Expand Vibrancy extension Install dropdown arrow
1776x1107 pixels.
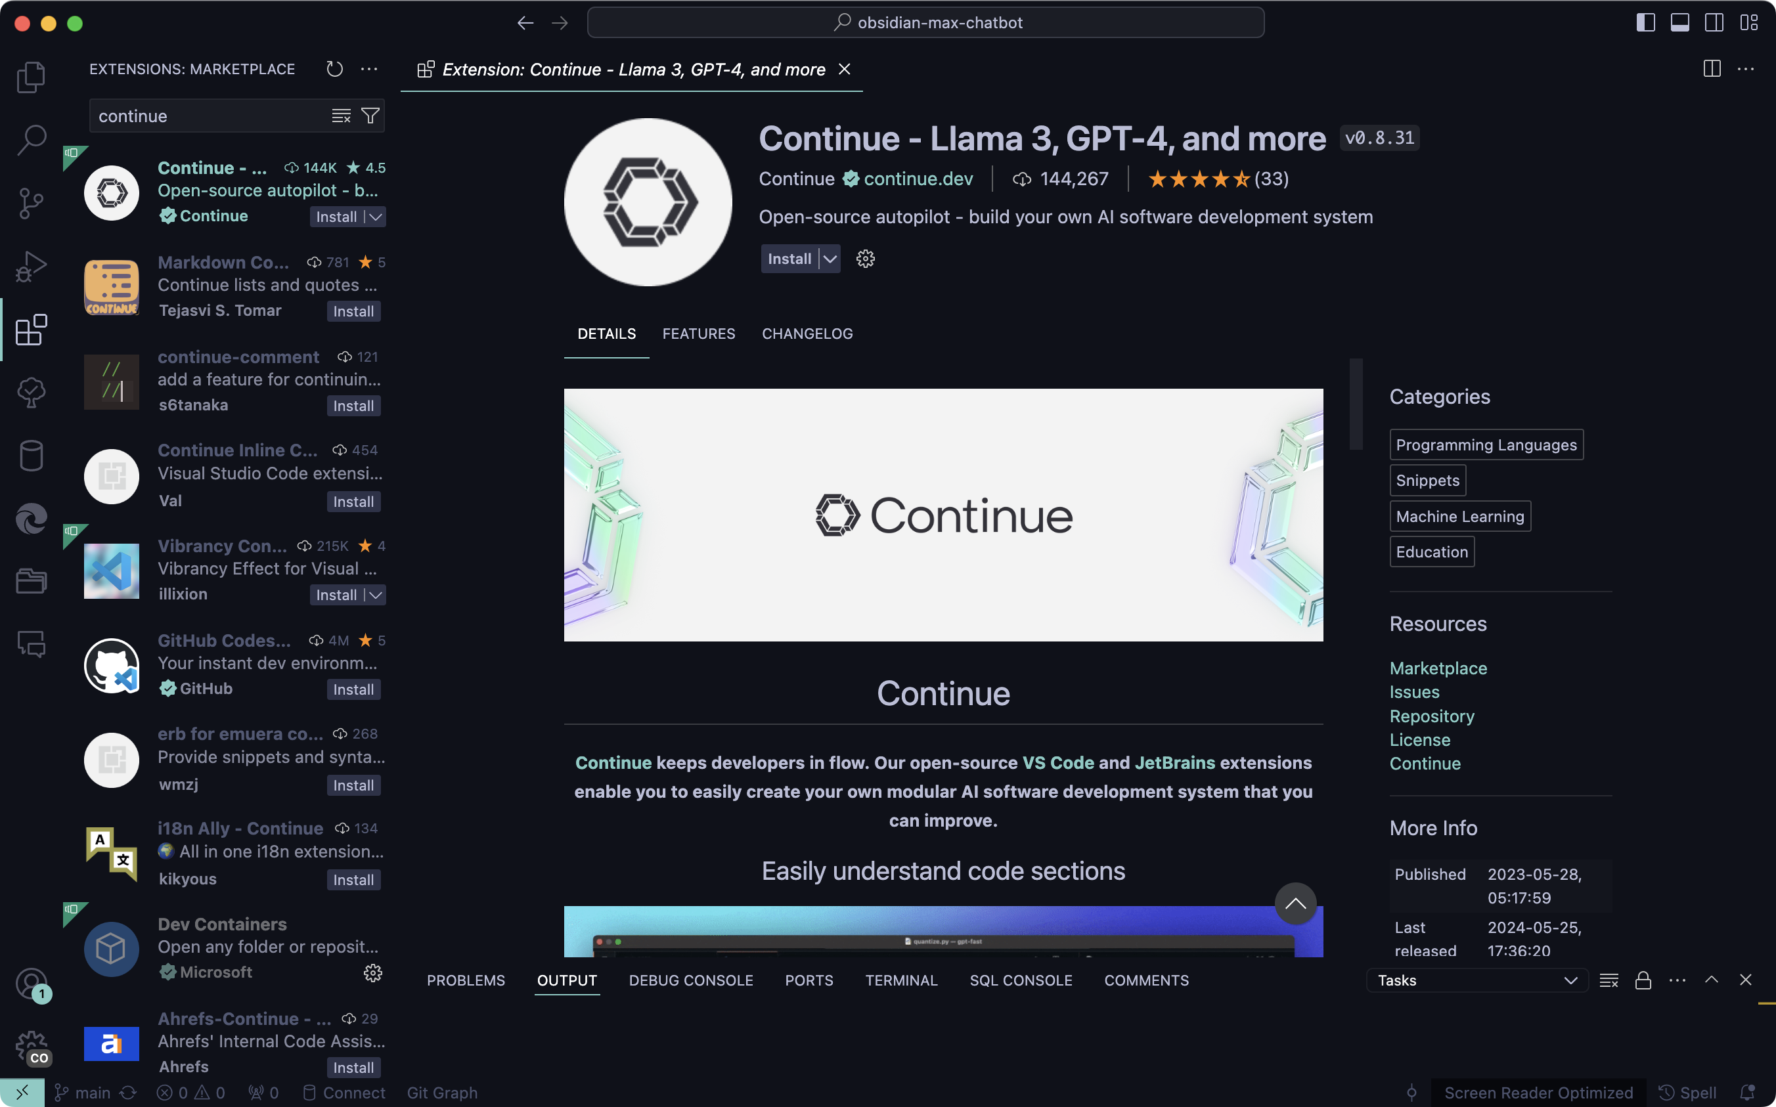tap(376, 596)
